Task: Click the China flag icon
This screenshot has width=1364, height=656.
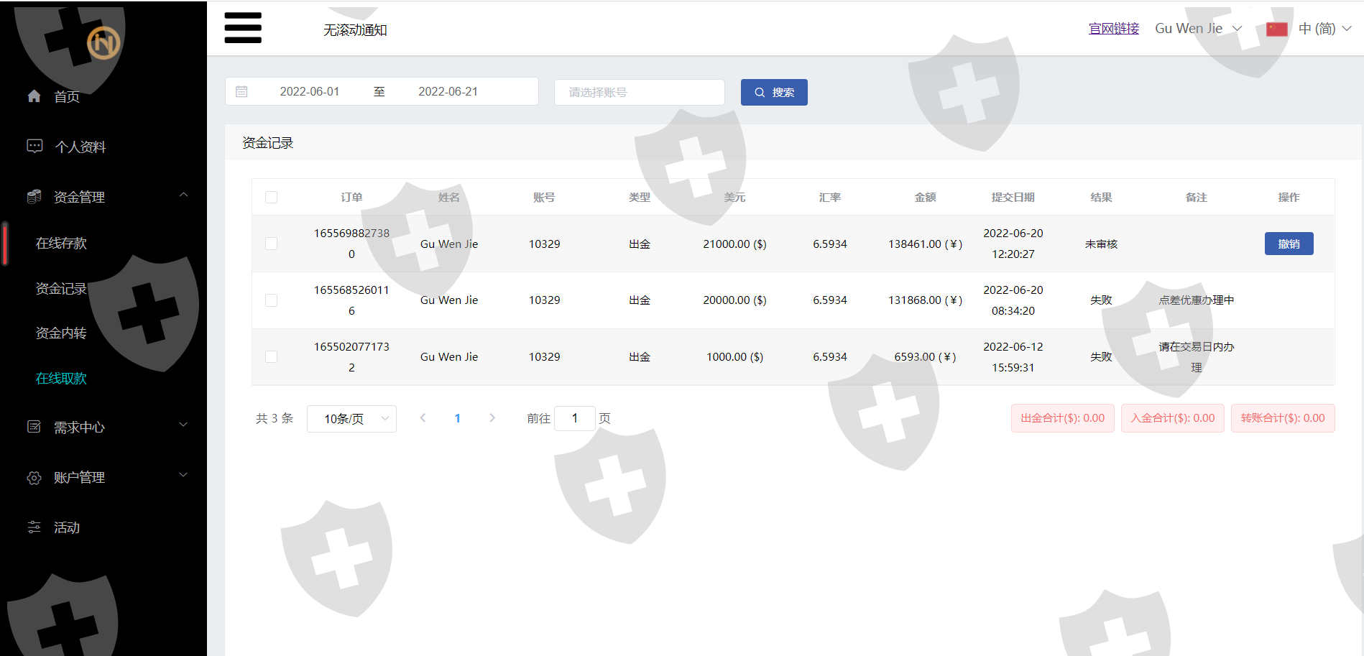Action: coord(1276,29)
